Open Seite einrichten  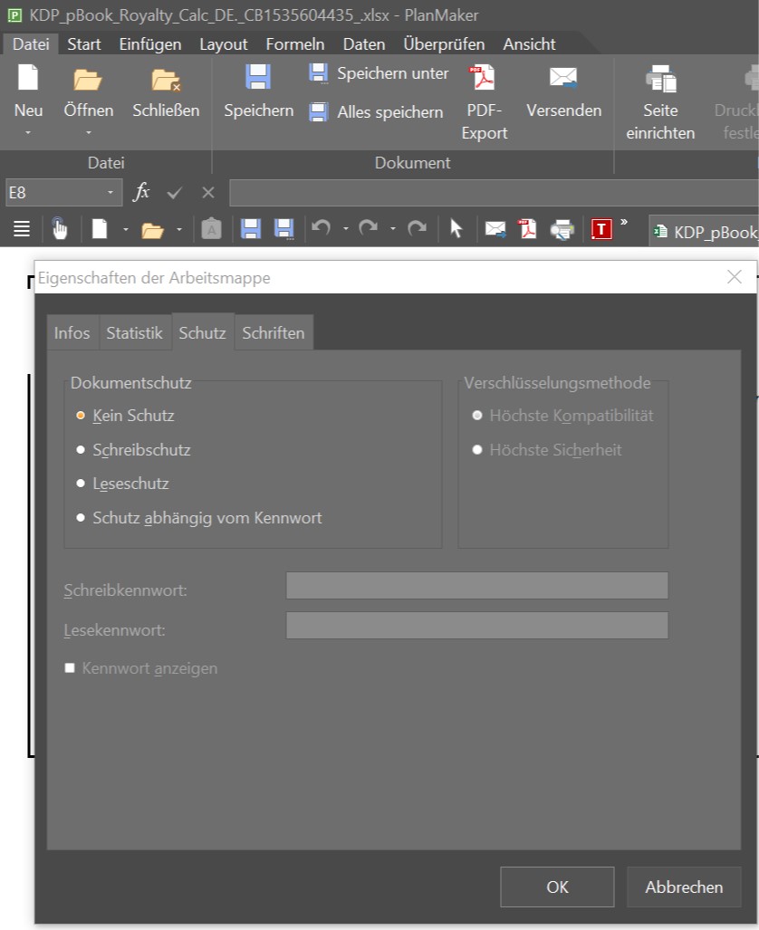click(x=660, y=102)
